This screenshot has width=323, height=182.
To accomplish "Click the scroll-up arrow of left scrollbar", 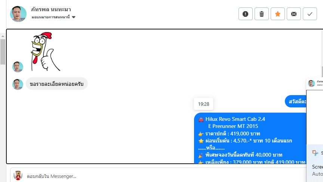I will point(3,36).
